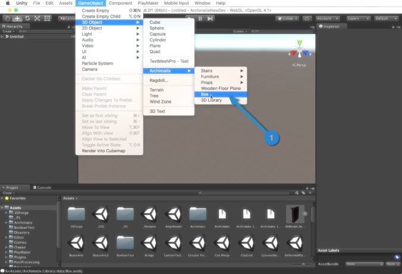Click the Project panel search field
The height and width of the screenshot is (274, 402).
click(x=244, y=193)
